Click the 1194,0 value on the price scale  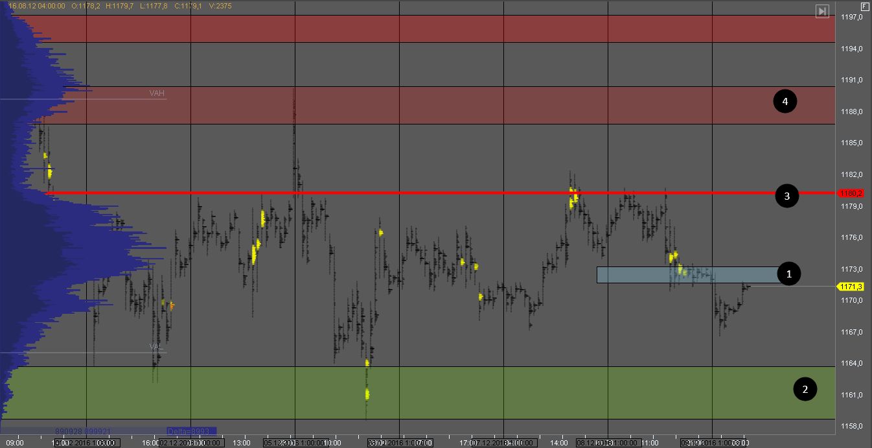[851, 49]
